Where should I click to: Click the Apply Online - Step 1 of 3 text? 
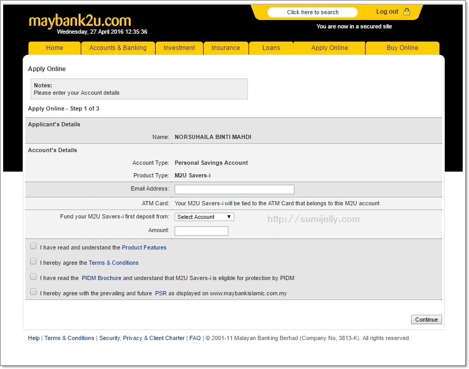(x=63, y=108)
